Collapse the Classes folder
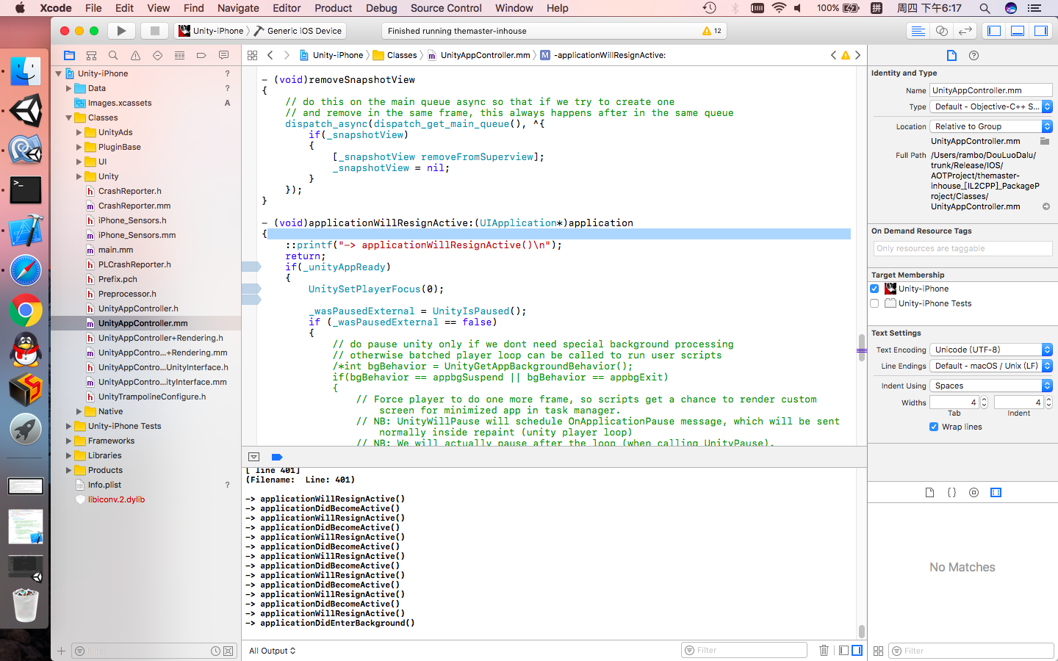Image resolution: width=1058 pixels, height=661 pixels. click(69, 118)
